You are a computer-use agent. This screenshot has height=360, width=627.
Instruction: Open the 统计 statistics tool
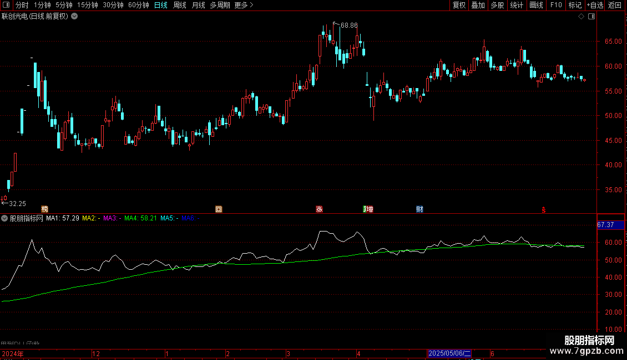tap(517, 5)
